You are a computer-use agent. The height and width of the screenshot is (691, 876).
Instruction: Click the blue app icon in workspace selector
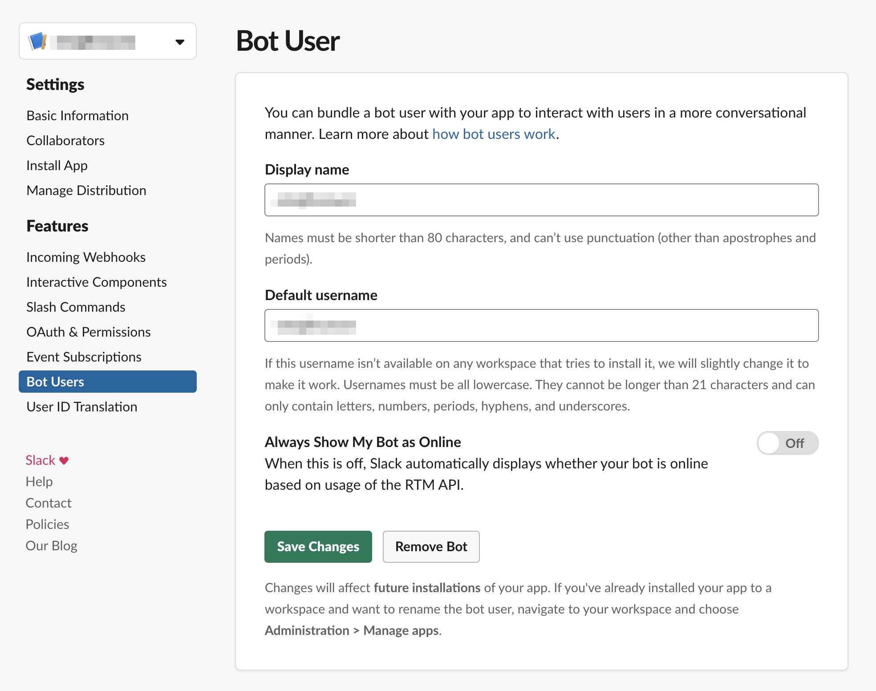coord(37,41)
